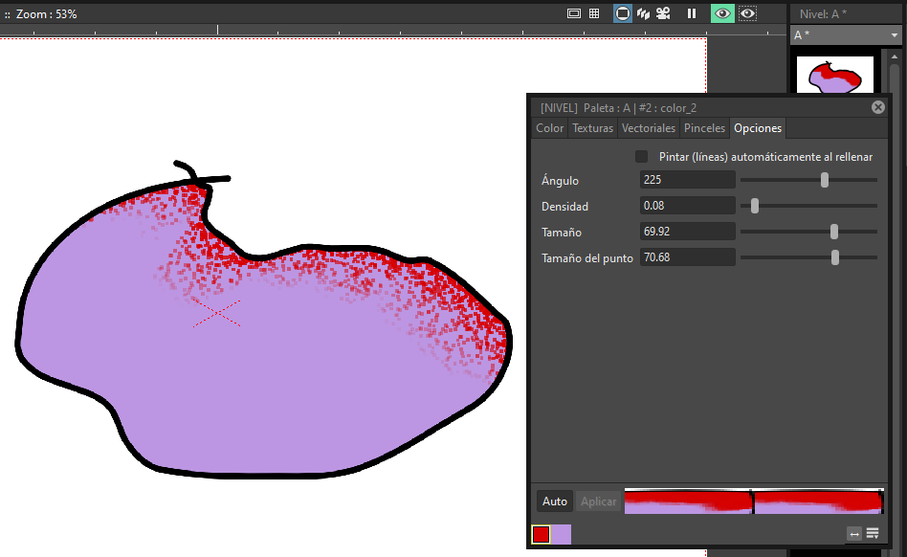
Task: Select the highlighted circle display icon
Action: 623,13
